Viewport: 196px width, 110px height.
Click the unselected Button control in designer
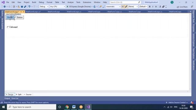coord(20,17)
